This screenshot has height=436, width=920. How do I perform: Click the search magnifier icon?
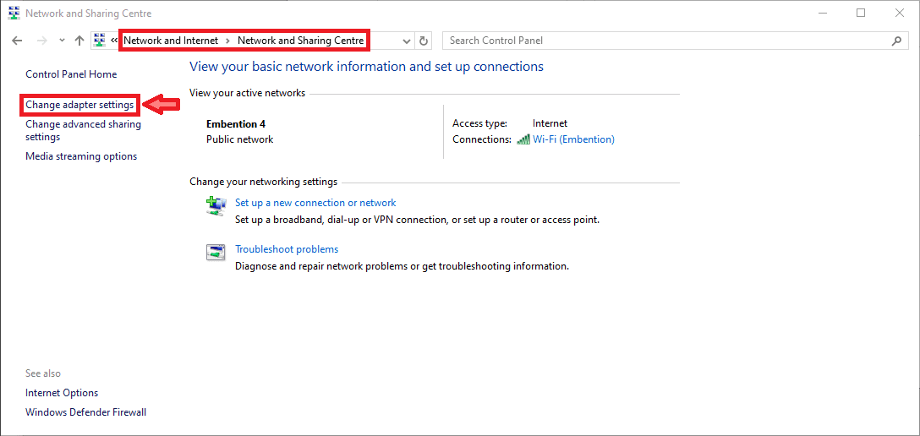(x=896, y=41)
